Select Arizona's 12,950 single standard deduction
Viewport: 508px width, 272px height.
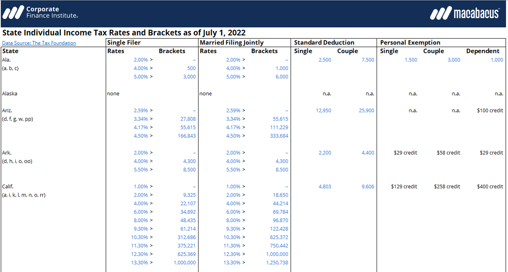(323, 110)
